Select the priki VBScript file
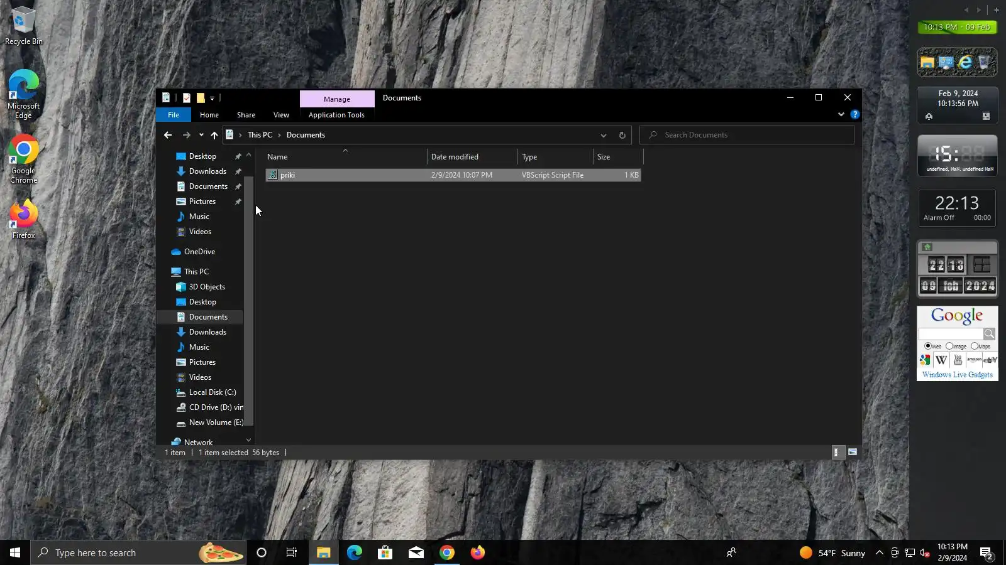Viewport: 1006px width, 565px height. pyautogui.click(x=453, y=175)
